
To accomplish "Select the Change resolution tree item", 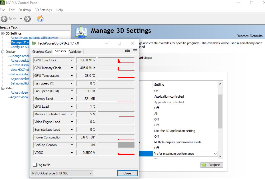I will pyautogui.click(x=20, y=56).
